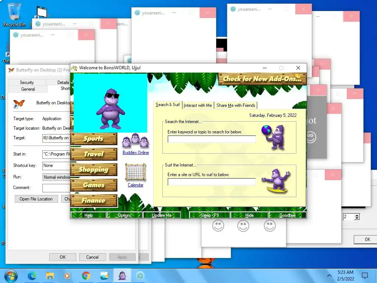Click OK button at right screen edge
The height and width of the screenshot is (283, 377).
(366, 240)
